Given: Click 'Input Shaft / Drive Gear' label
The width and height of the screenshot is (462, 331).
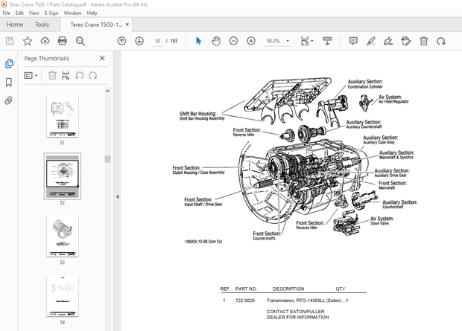Looking at the screenshot, I should [x=203, y=205].
